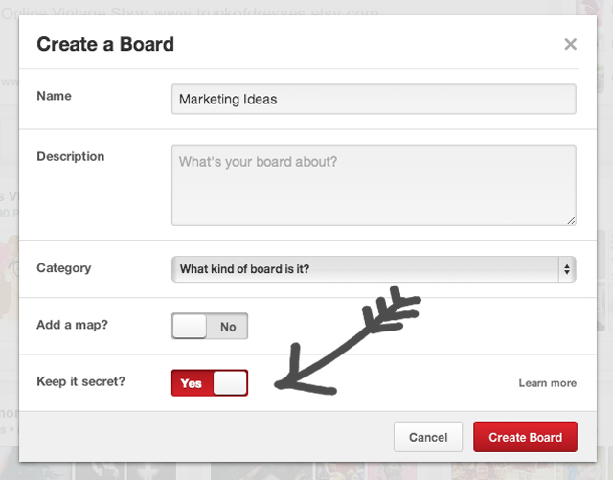Focus the Description text area
Image resolution: width=613 pixels, height=480 pixels.
click(374, 185)
